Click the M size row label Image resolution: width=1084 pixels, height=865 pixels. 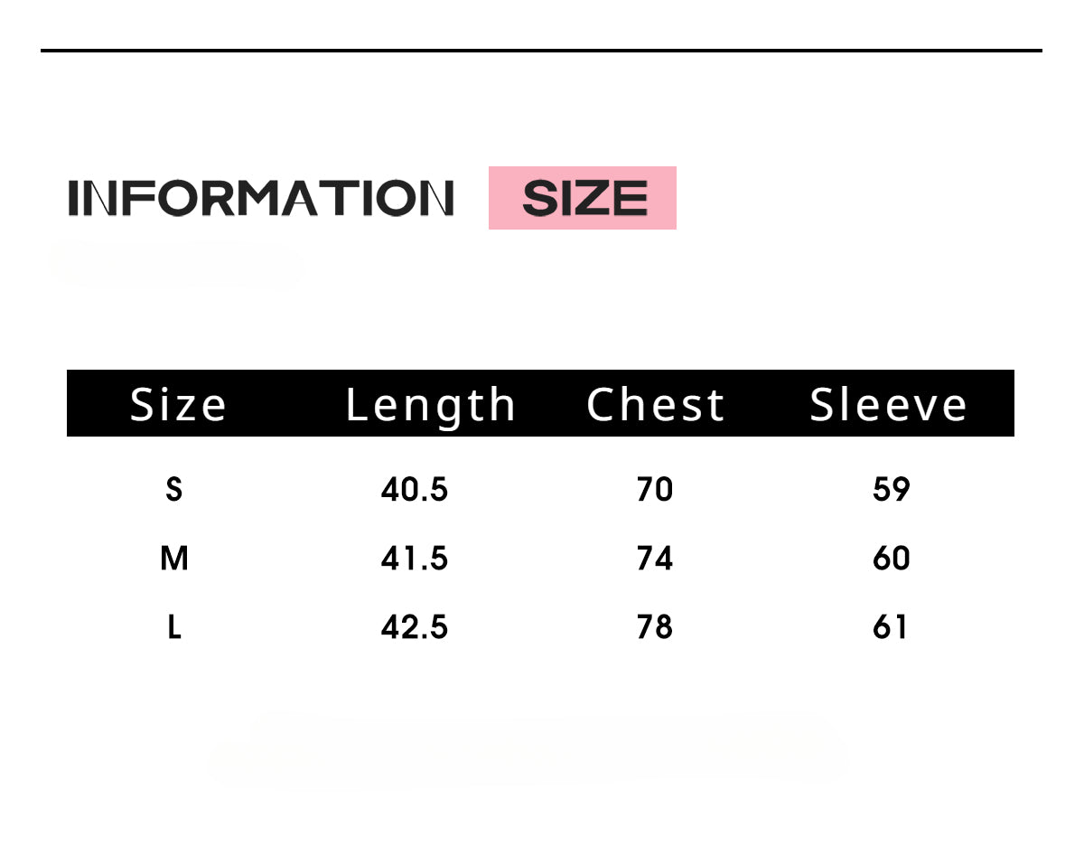[174, 559]
